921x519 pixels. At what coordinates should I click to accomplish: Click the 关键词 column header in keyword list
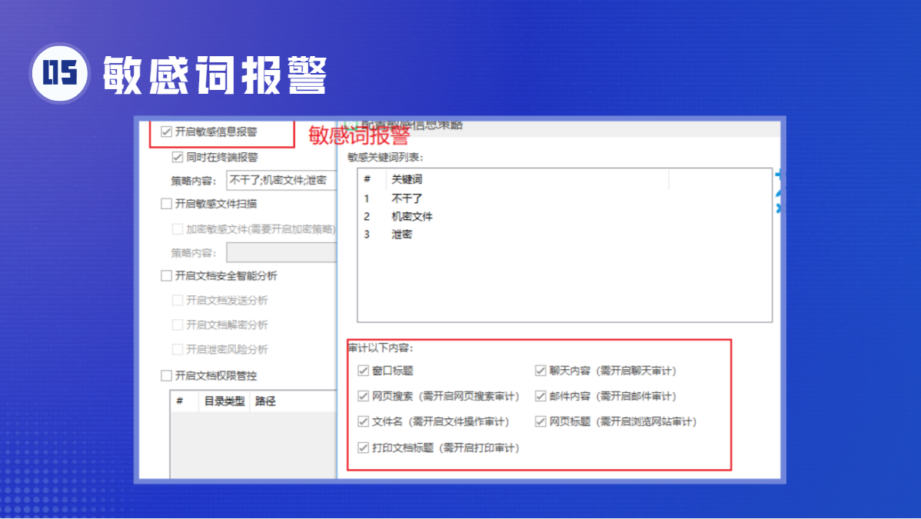point(407,179)
